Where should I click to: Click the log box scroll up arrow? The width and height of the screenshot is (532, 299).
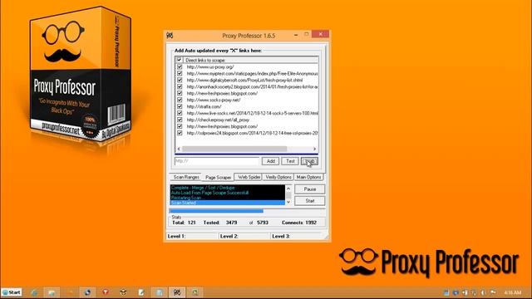pos(288,189)
